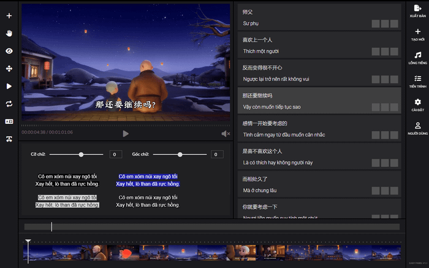Click first square button in 'Là có thích' row

[376, 163]
